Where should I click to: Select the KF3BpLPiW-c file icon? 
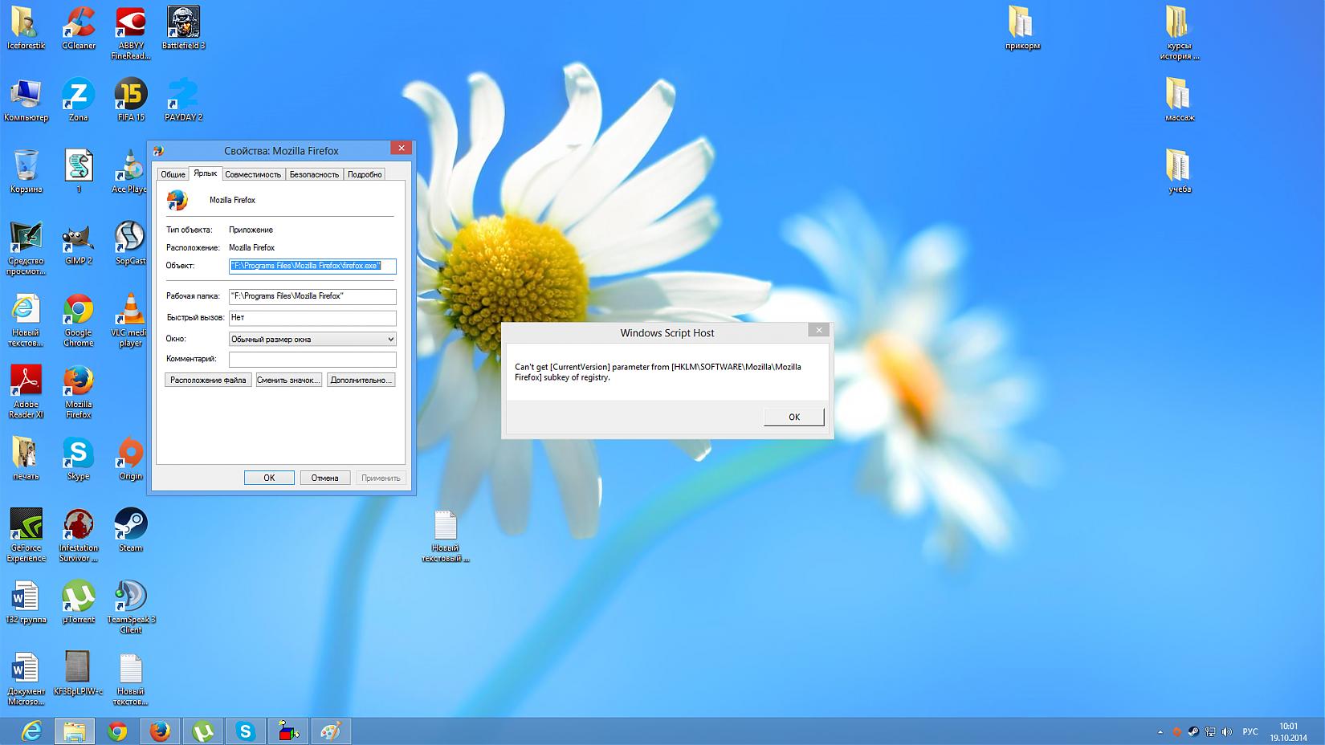(78, 674)
